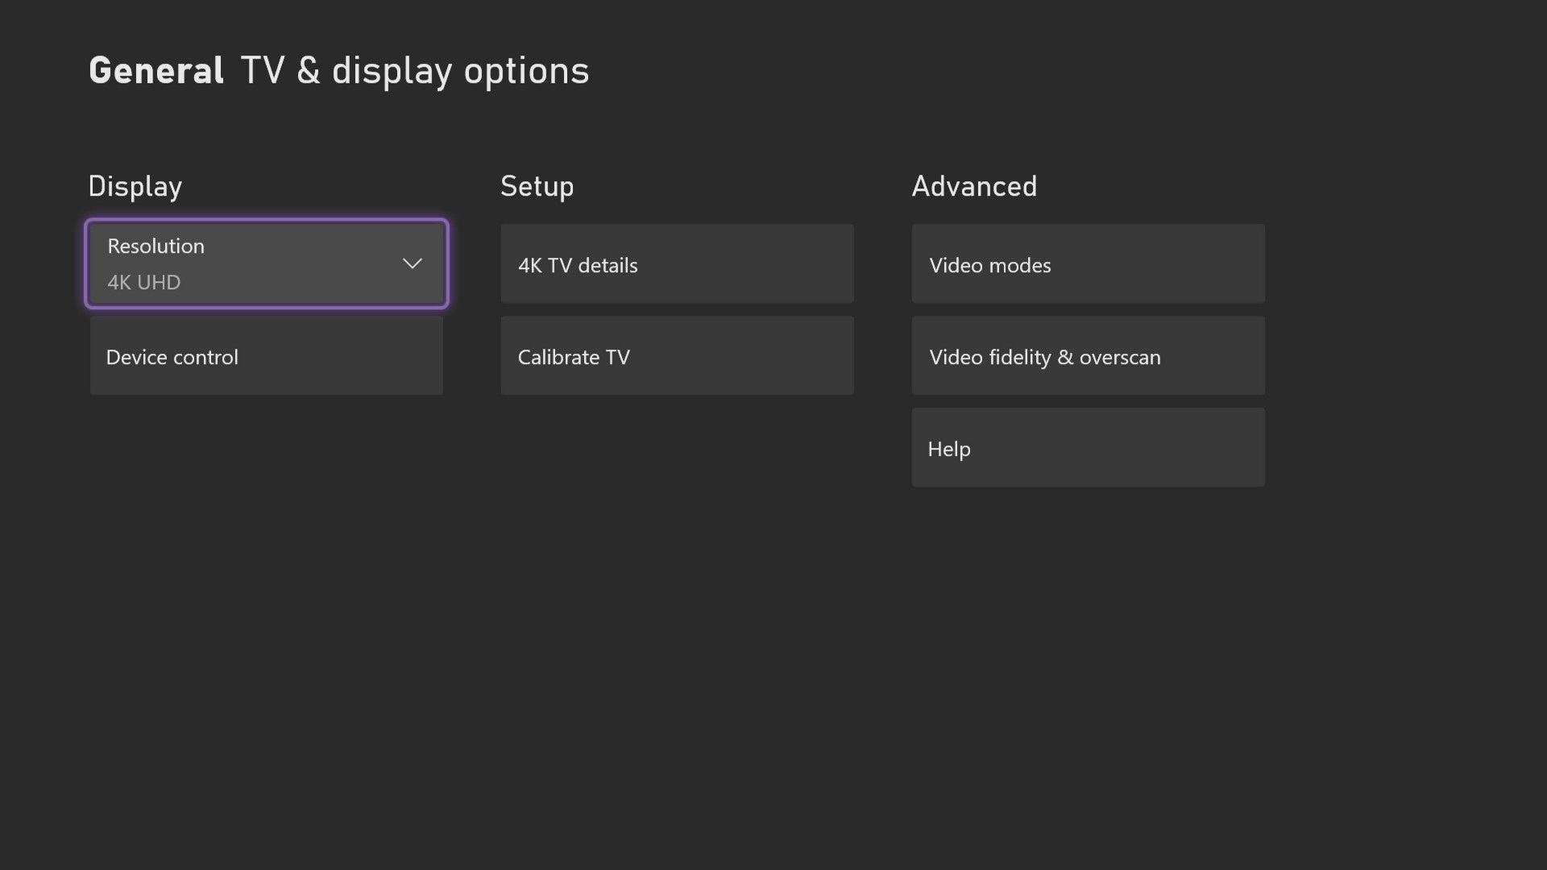
Task: Click the Display section header
Action: coord(135,186)
